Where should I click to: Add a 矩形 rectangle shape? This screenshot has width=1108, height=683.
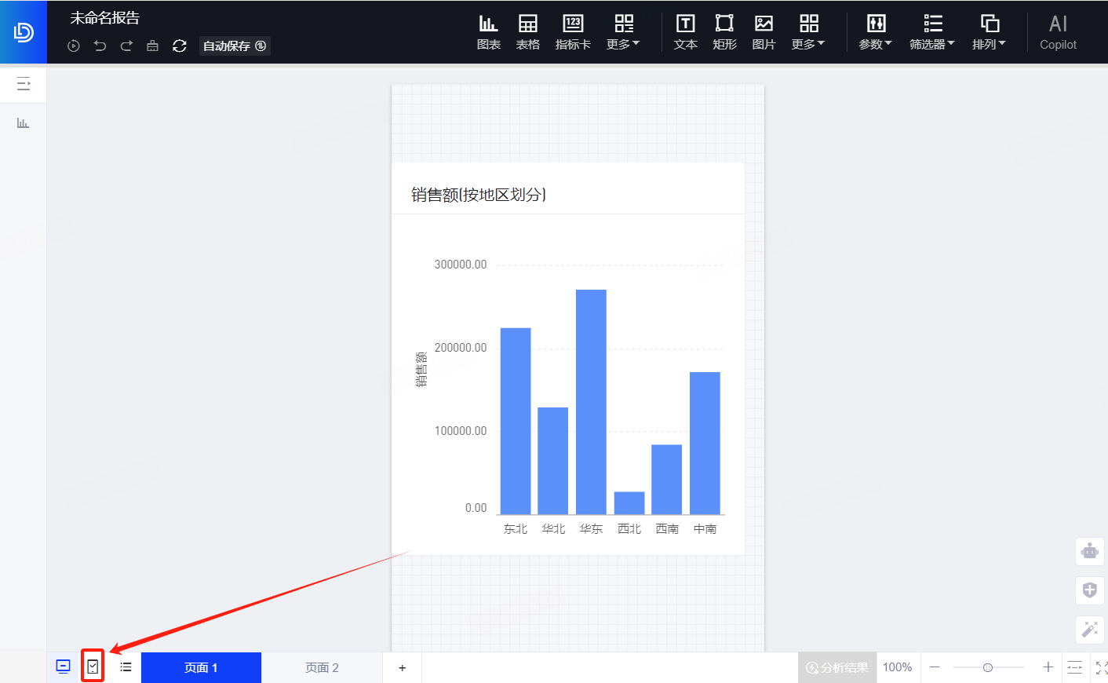(724, 32)
